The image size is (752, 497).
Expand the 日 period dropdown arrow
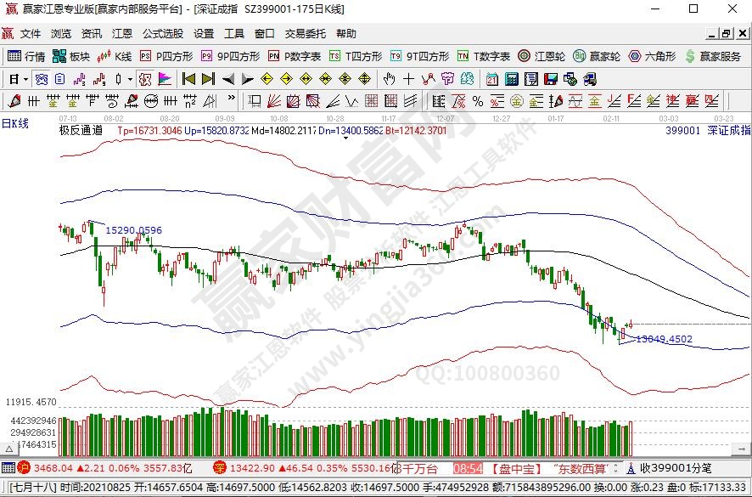tap(27, 79)
